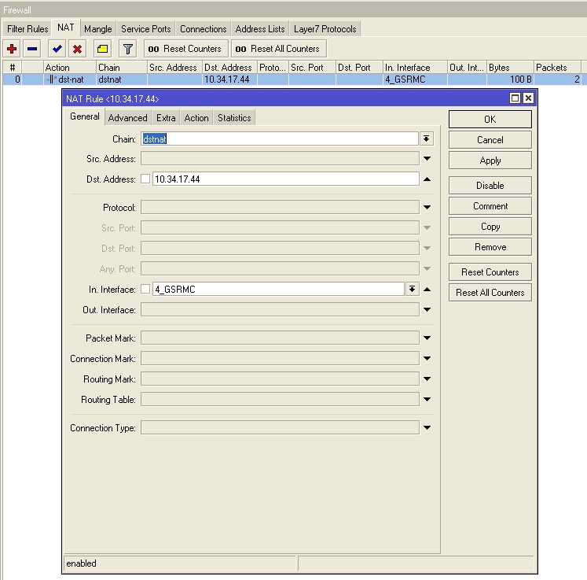Click the toolbar Reset All Counters button
Screen dimensions: 587x580
(x=278, y=49)
